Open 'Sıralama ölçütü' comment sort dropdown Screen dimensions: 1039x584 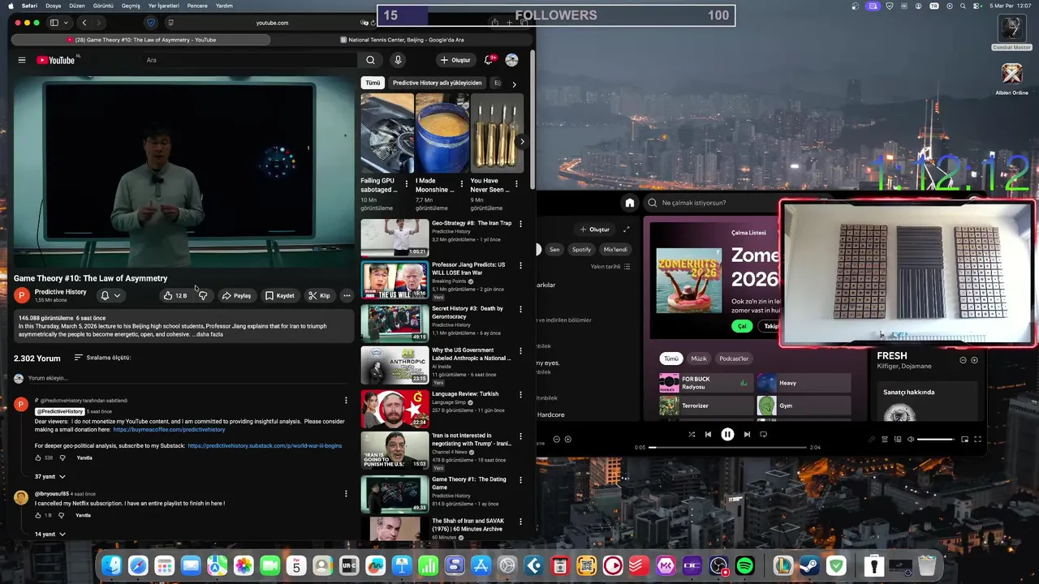pyautogui.click(x=102, y=358)
